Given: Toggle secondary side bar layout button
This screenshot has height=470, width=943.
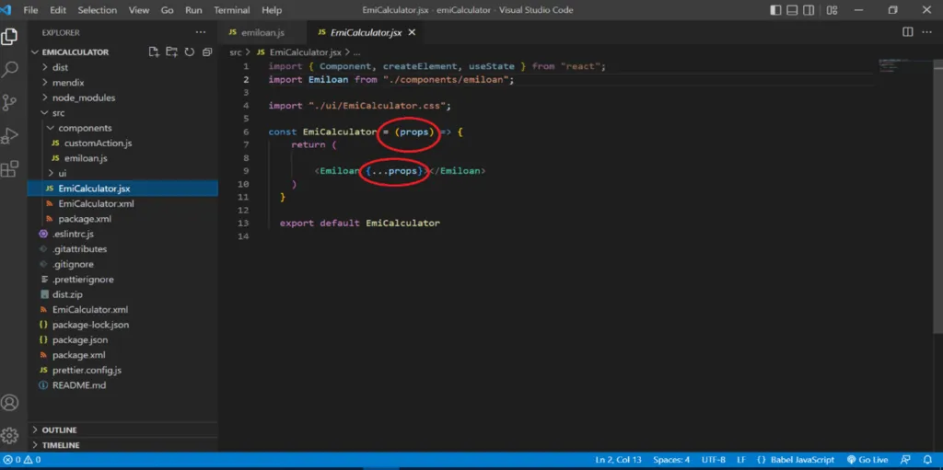Looking at the screenshot, I should point(809,9).
